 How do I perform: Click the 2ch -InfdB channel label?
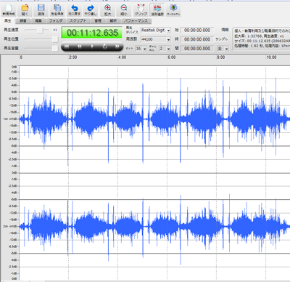coord(10,226)
